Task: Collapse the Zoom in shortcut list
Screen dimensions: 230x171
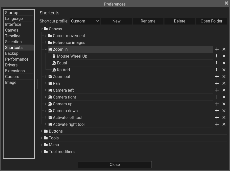Action: [46, 49]
